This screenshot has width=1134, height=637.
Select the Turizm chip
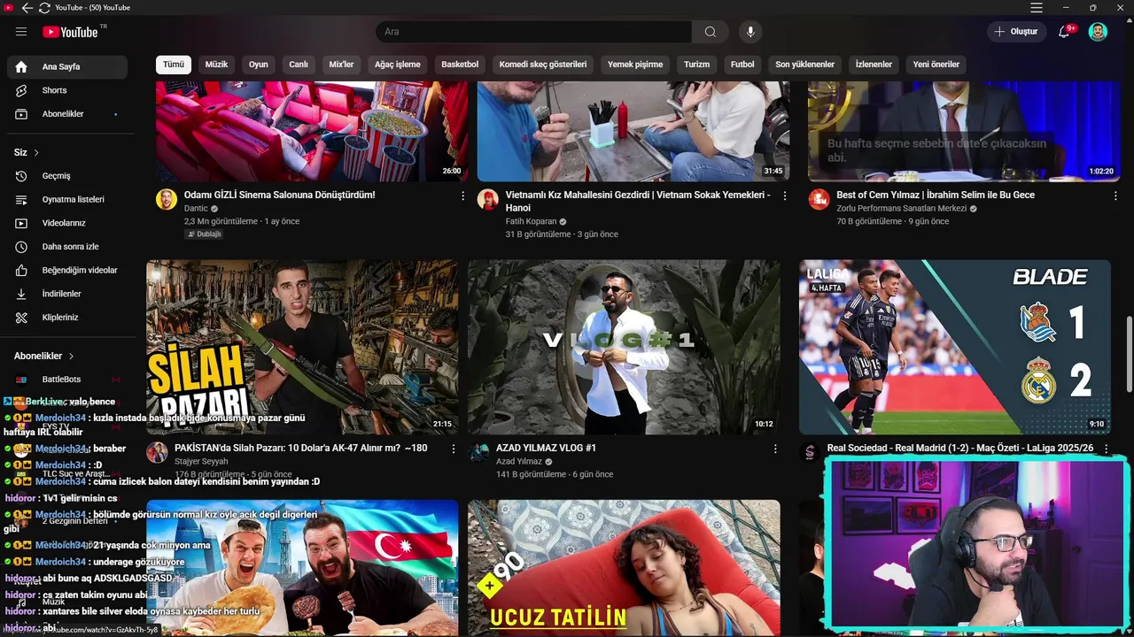pyautogui.click(x=696, y=65)
